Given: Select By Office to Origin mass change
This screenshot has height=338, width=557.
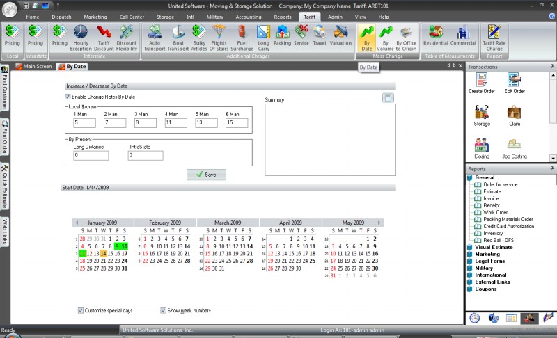Looking at the screenshot, I should point(407,38).
